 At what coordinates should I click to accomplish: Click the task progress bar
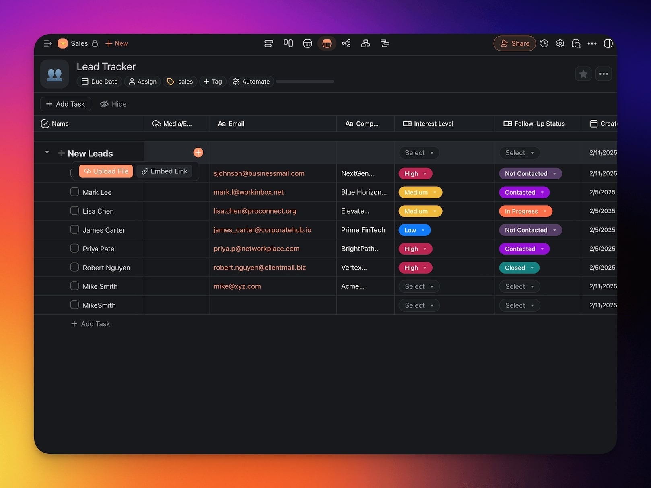click(x=305, y=82)
